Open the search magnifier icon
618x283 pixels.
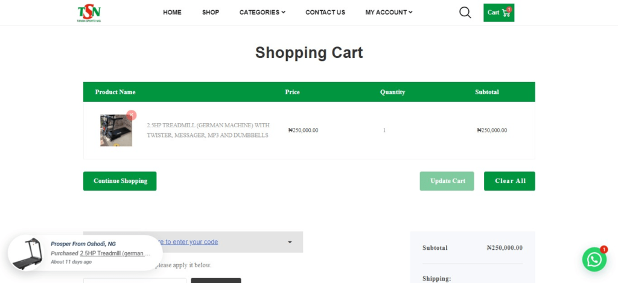tap(465, 13)
